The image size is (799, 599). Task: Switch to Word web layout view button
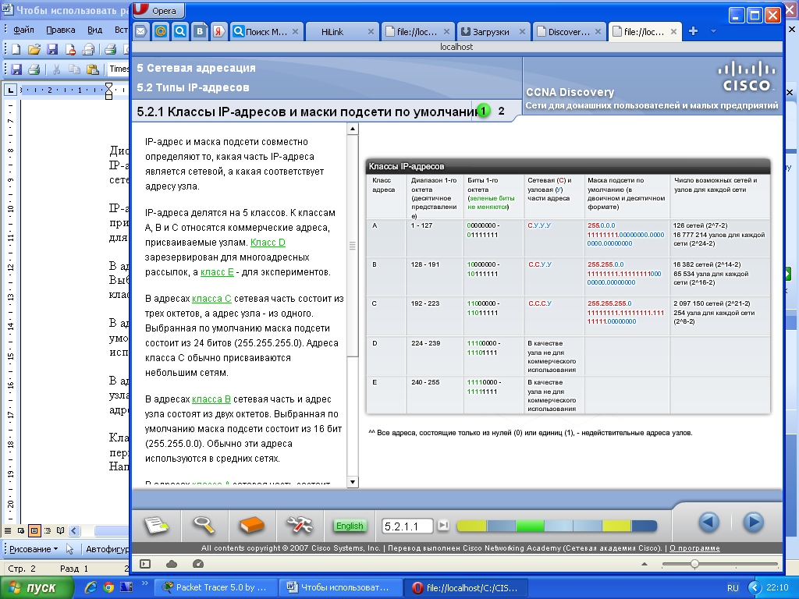pyautogui.click(x=21, y=530)
